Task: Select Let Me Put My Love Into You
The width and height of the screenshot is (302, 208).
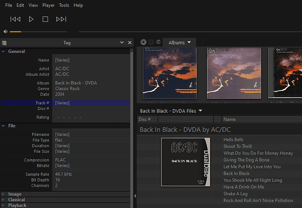Action: point(252,166)
